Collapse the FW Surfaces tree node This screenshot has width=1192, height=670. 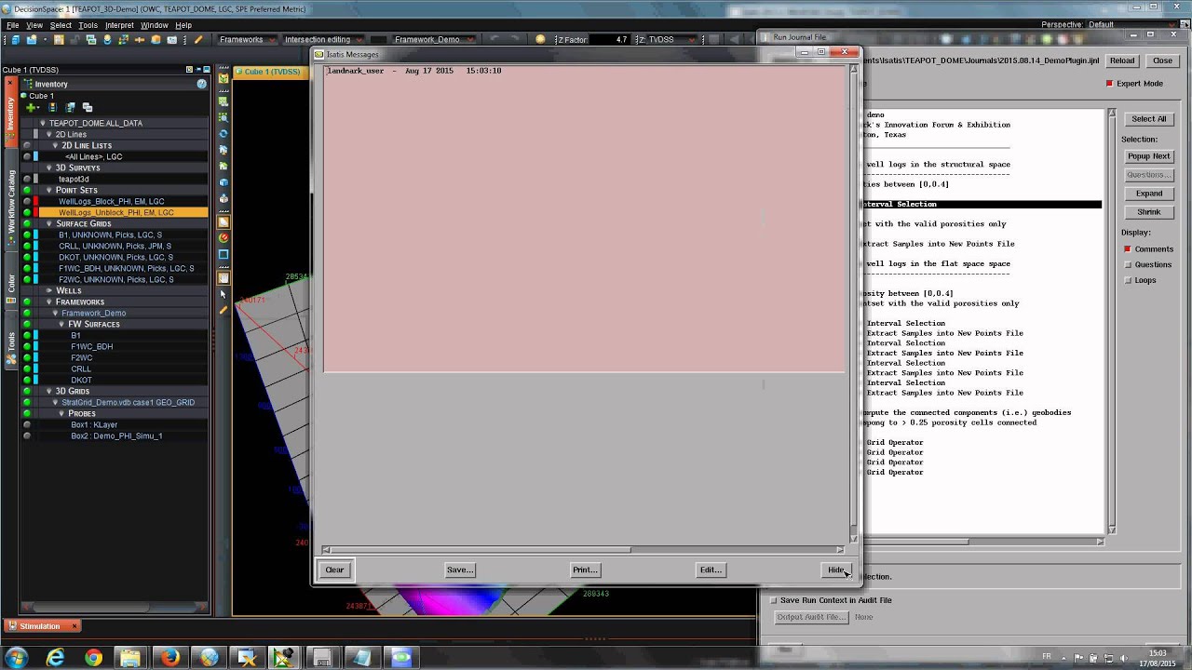pos(61,324)
